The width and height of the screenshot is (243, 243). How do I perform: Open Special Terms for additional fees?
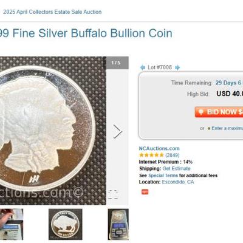[x=163, y=176]
